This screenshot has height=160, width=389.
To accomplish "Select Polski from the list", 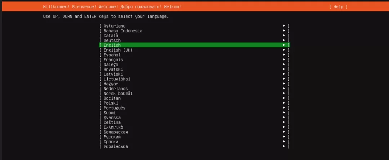I will (194, 103).
